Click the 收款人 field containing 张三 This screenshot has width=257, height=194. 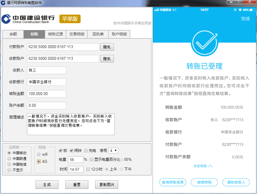pos(46,70)
